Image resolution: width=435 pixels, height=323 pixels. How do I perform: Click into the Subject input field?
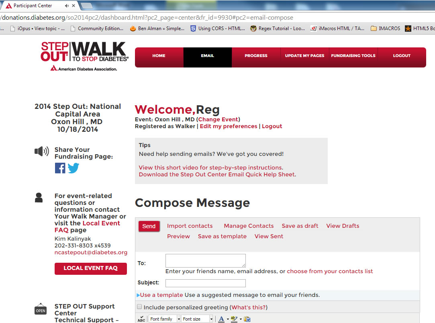tap(206, 283)
